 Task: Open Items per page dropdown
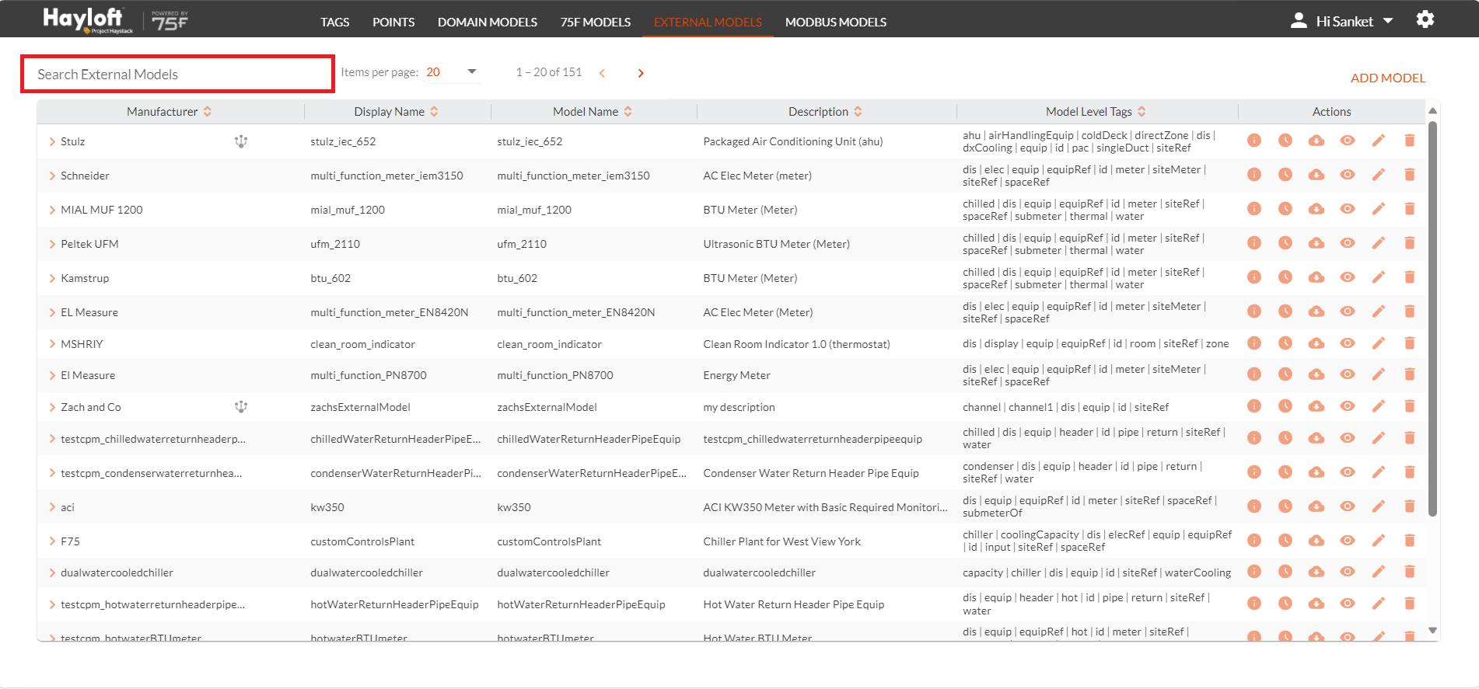point(452,72)
